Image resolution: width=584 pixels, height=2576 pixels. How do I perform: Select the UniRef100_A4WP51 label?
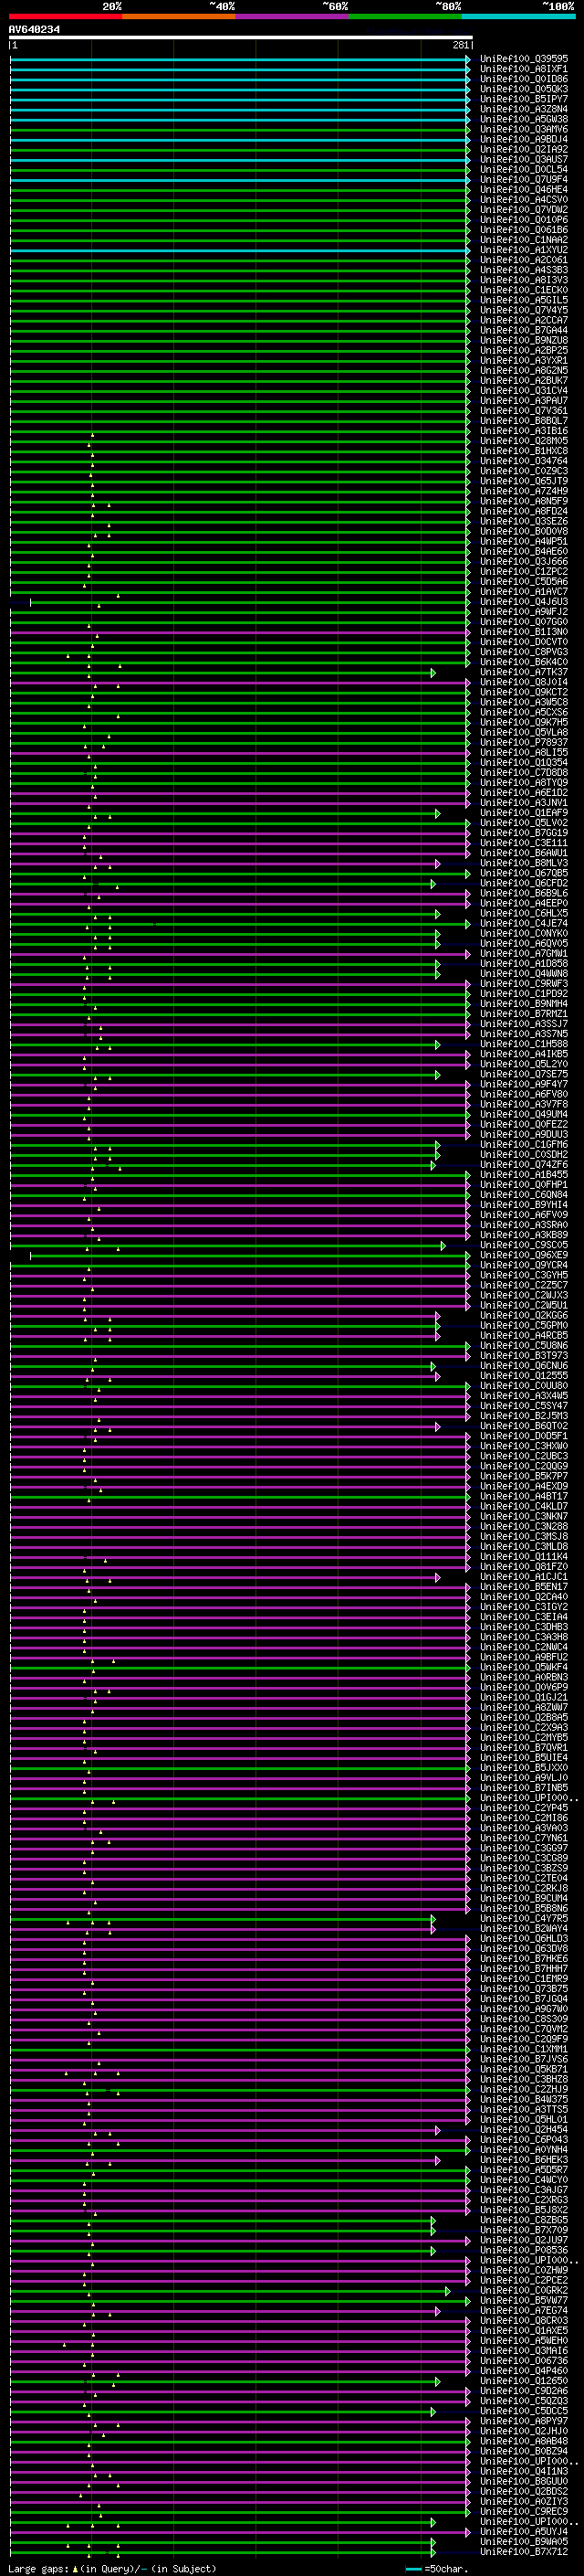[523, 541]
